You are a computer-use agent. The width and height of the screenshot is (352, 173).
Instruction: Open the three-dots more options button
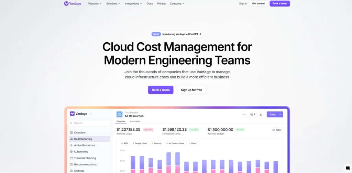[245, 115]
